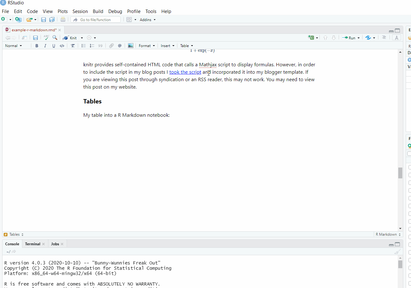Knit the document
This screenshot has height=288, width=411.
pyautogui.click(x=70, y=38)
